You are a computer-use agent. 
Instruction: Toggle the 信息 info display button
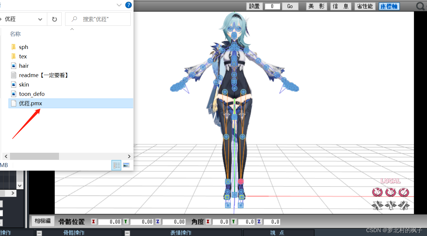point(341,6)
